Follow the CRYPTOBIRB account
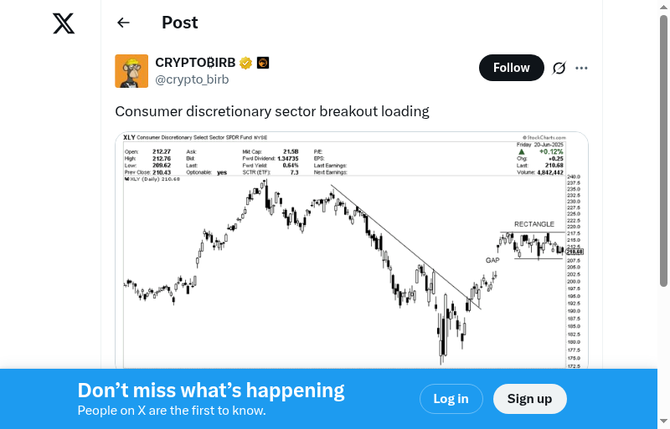The width and height of the screenshot is (670, 429). coord(511,68)
